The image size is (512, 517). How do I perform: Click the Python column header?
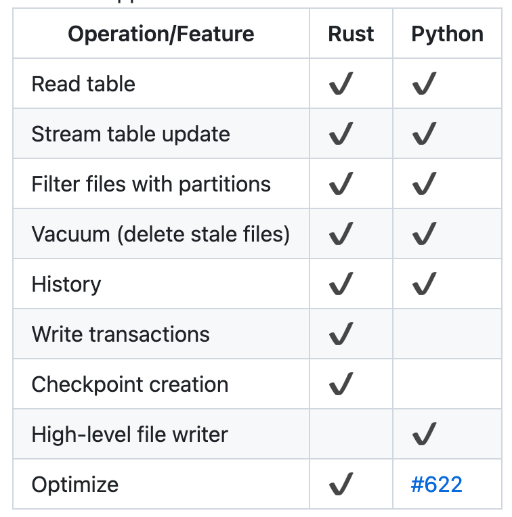447,34
